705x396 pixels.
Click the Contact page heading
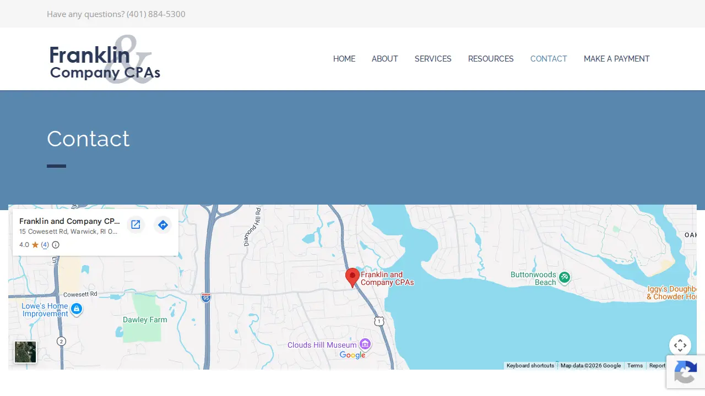pyautogui.click(x=88, y=139)
